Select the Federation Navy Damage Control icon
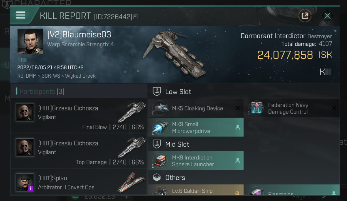 (256, 108)
